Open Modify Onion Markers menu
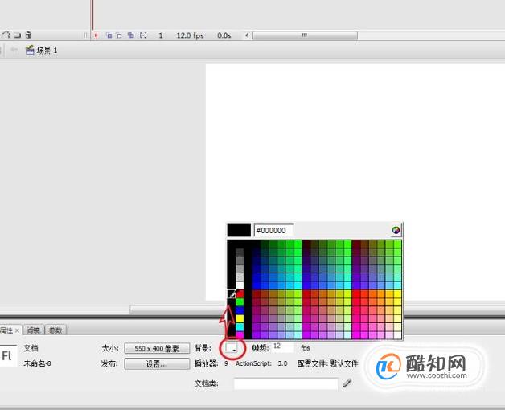505x410 pixels. (143, 35)
